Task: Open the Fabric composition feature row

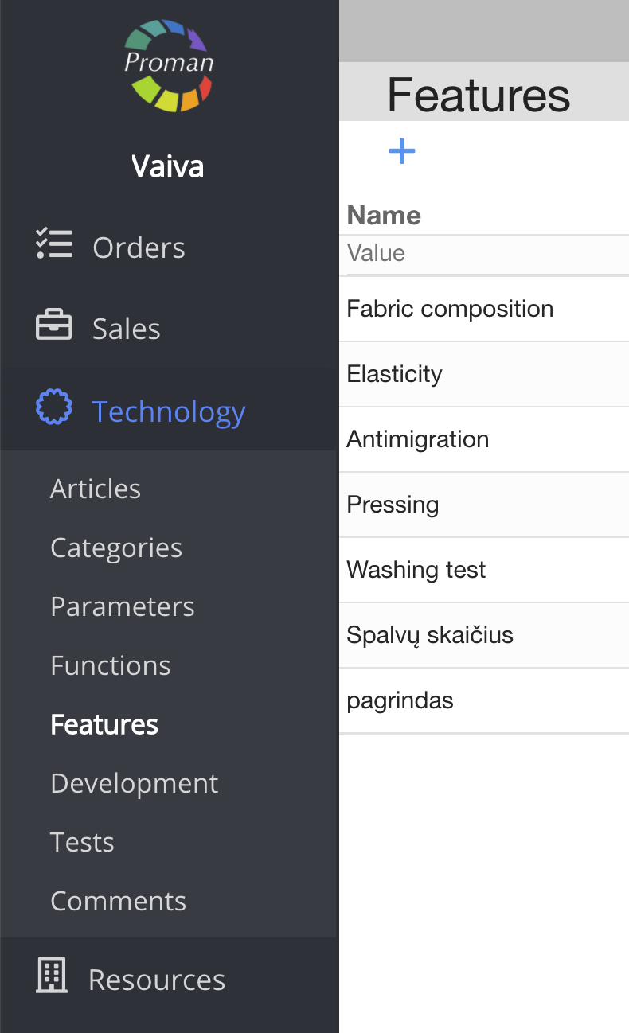Action: [451, 309]
